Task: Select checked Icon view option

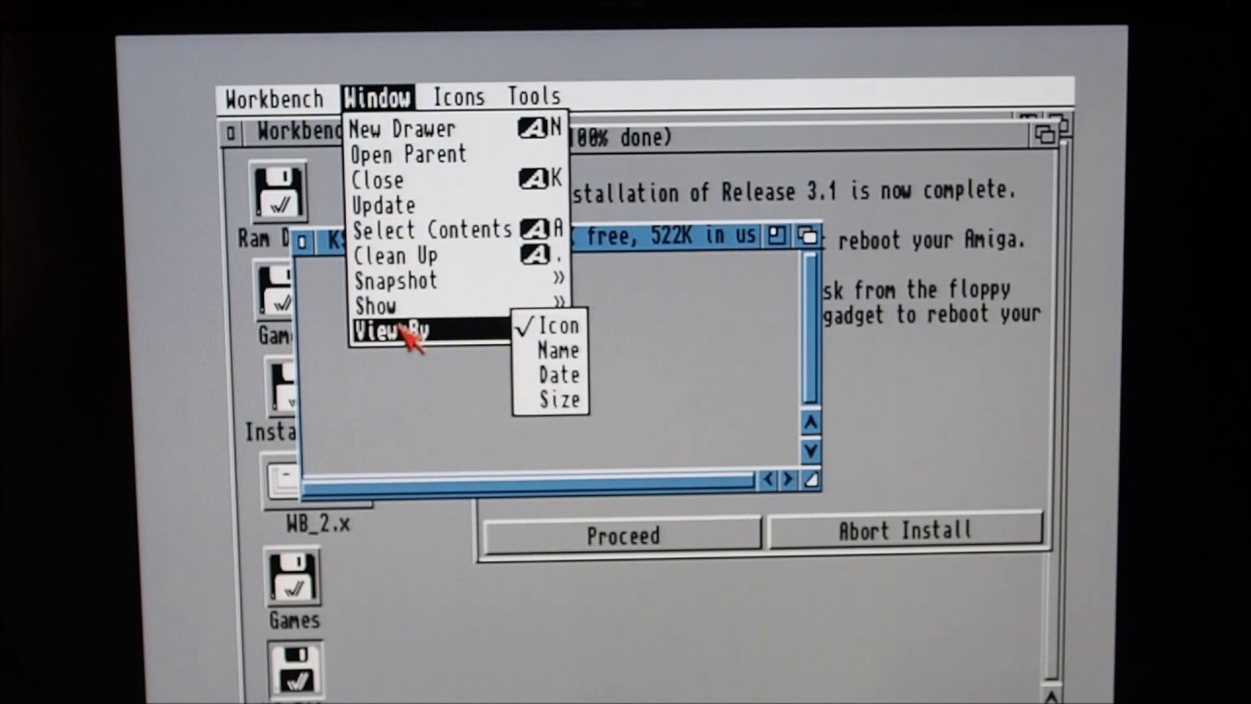Action: pyautogui.click(x=550, y=326)
